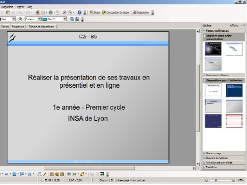Click the vertical scrollbar down arrow

click(198, 164)
